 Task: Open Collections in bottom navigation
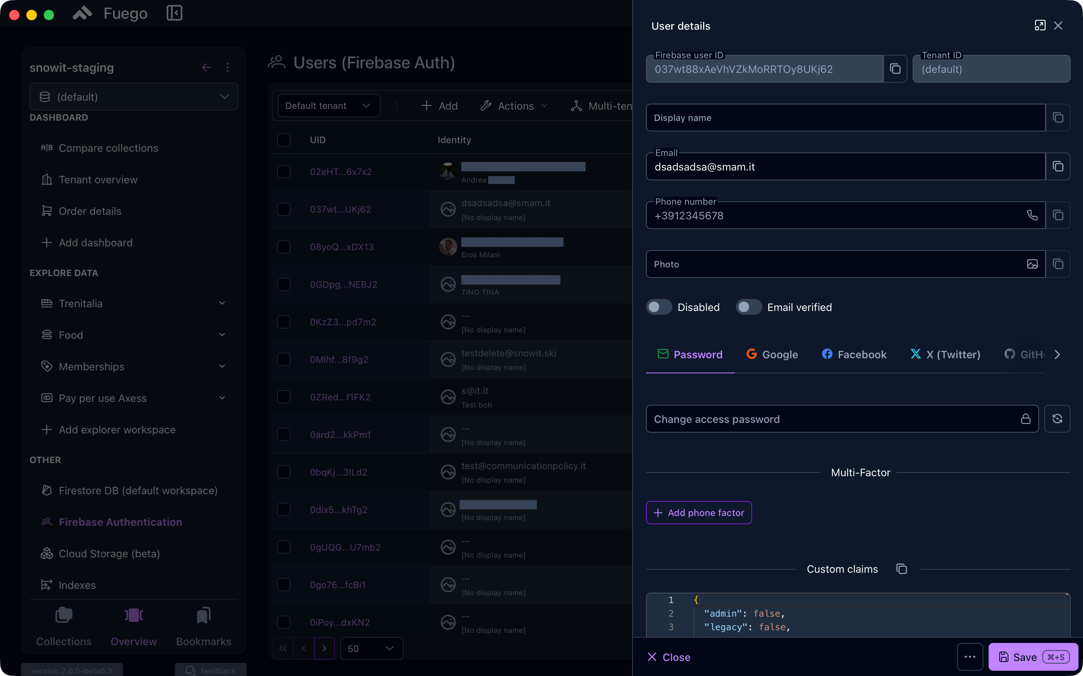[64, 627]
